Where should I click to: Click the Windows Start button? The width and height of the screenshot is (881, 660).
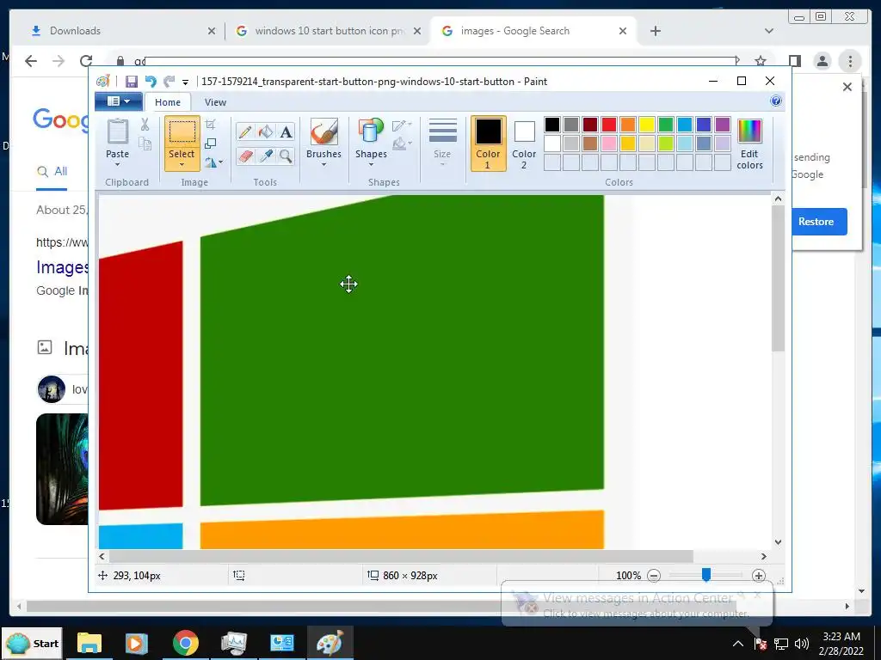33,643
